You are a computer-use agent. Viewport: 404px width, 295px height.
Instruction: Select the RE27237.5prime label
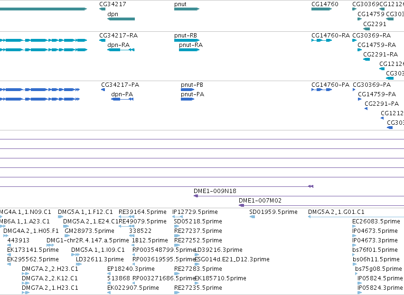pyautogui.click(x=198, y=231)
